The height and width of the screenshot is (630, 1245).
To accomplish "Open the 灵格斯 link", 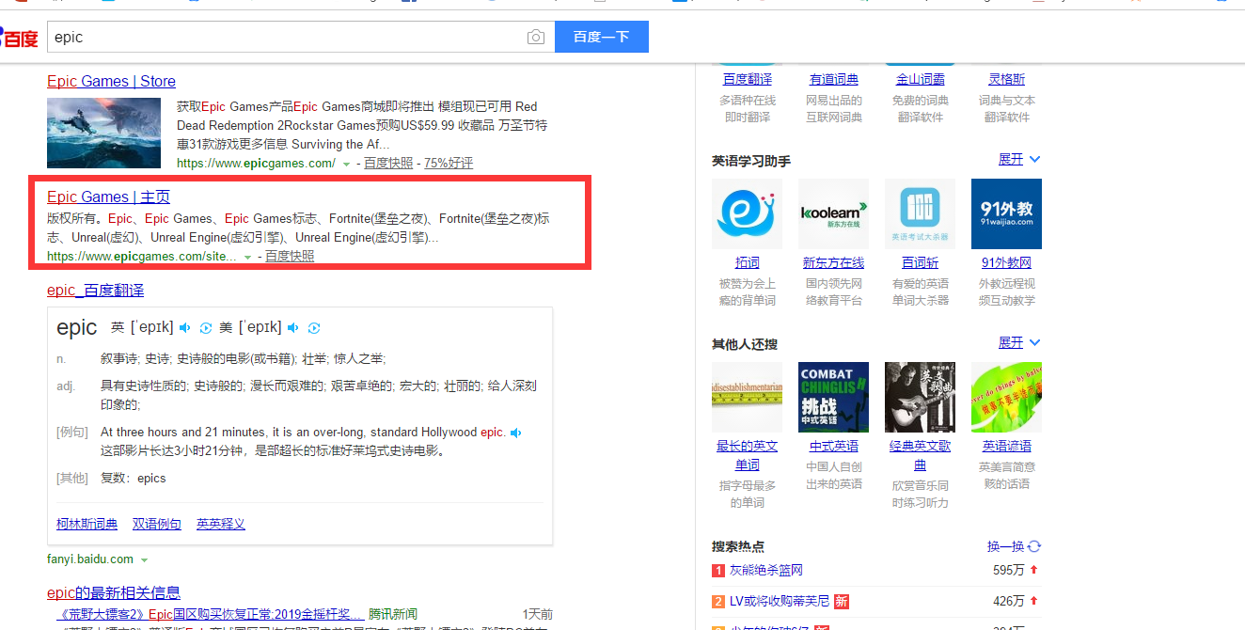I will 1007,80.
